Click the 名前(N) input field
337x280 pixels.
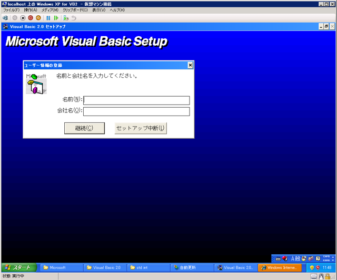(136, 100)
